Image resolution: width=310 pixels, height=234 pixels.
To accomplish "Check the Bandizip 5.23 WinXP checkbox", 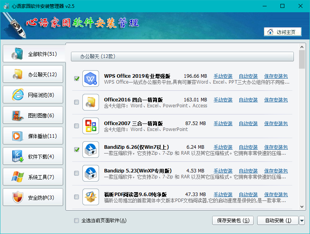I will (77, 173).
